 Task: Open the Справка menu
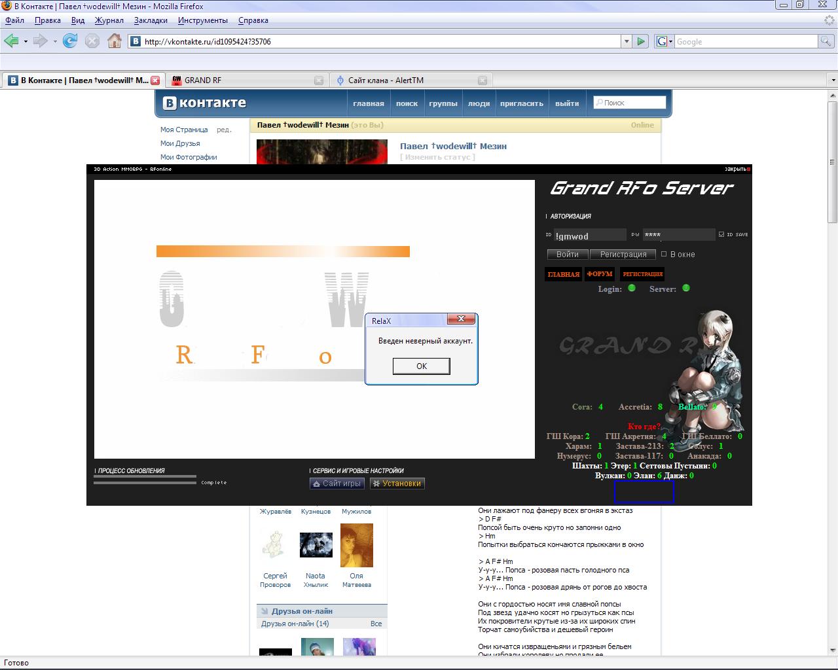click(x=253, y=20)
